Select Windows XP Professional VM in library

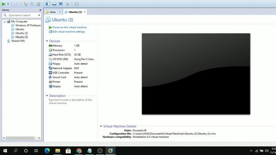point(28,25)
